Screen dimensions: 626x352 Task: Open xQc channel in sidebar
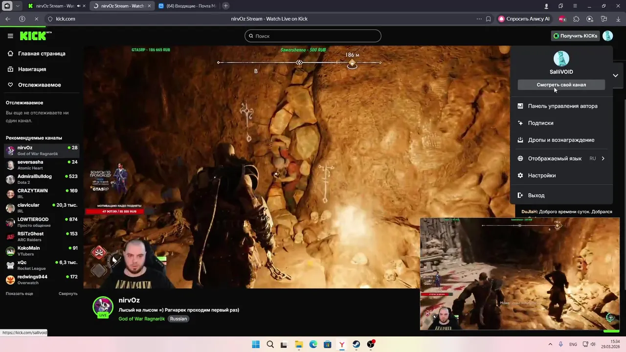coord(42,265)
